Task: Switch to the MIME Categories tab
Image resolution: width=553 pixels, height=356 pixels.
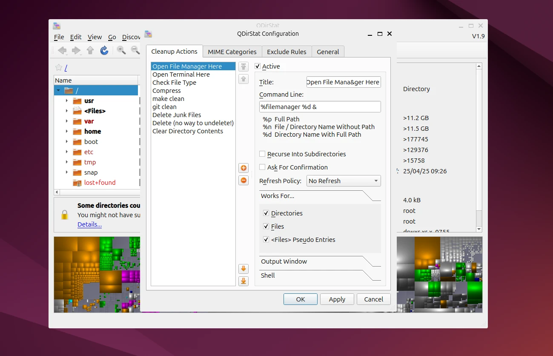Action: 232,52
